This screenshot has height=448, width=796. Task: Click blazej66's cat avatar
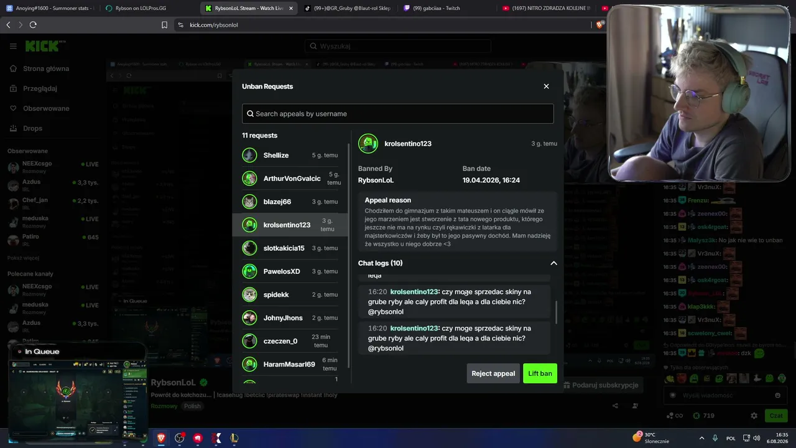[x=249, y=202]
